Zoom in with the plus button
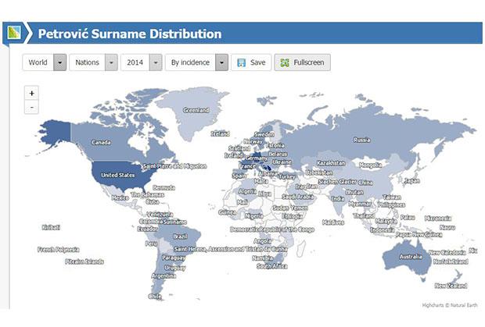This screenshot has width=485, height=327. [x=32, y=94]
